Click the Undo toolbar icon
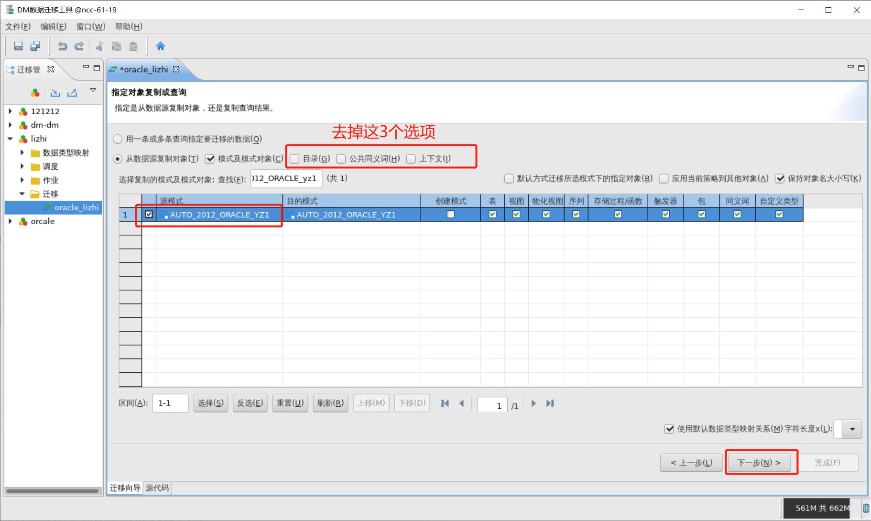871x521 pixels. click(62, 46)
